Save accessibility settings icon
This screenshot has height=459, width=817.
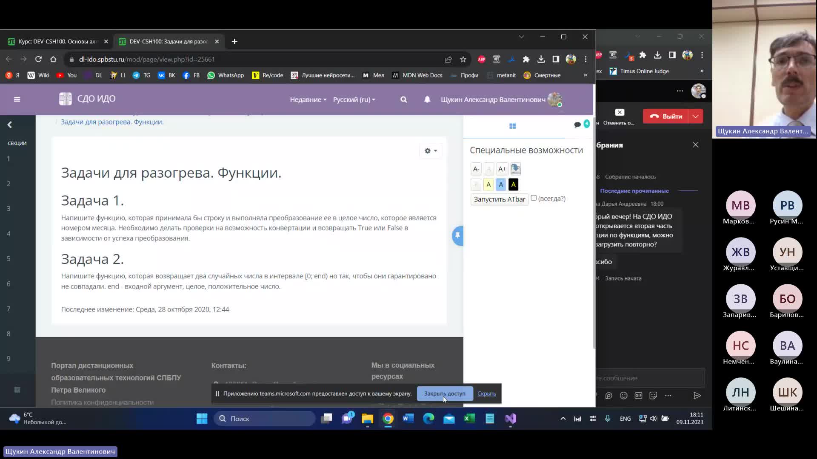click(x=515, y=169)
